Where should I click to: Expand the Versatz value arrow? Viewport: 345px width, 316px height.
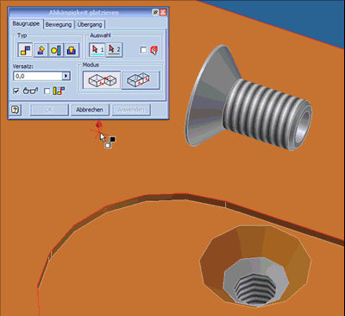point(66,76)
